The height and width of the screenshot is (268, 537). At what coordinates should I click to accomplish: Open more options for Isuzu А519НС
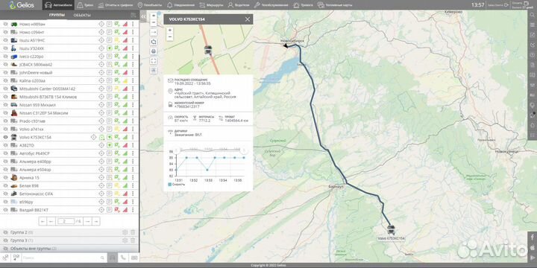click(x=133, y=40)
